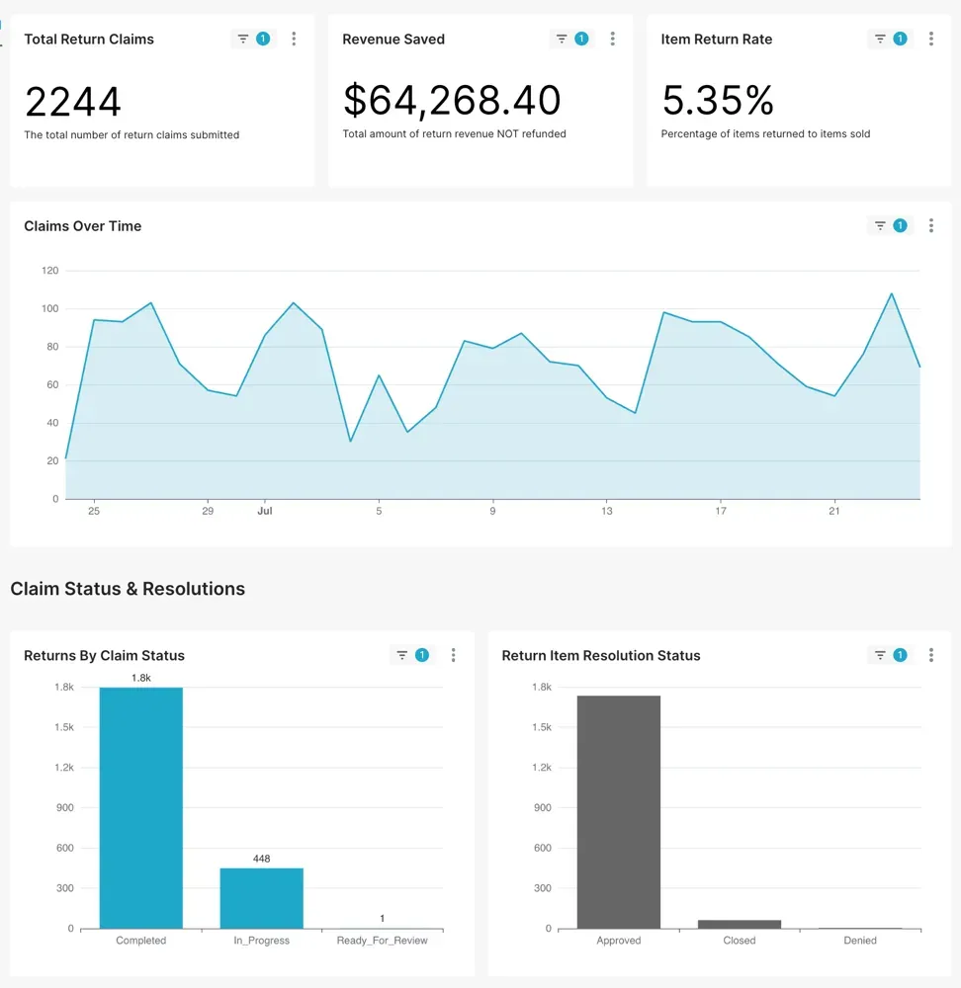
Task: Open the filter icon on Revenue Saved
Action: pyautogui.click(x=560, y=39)
